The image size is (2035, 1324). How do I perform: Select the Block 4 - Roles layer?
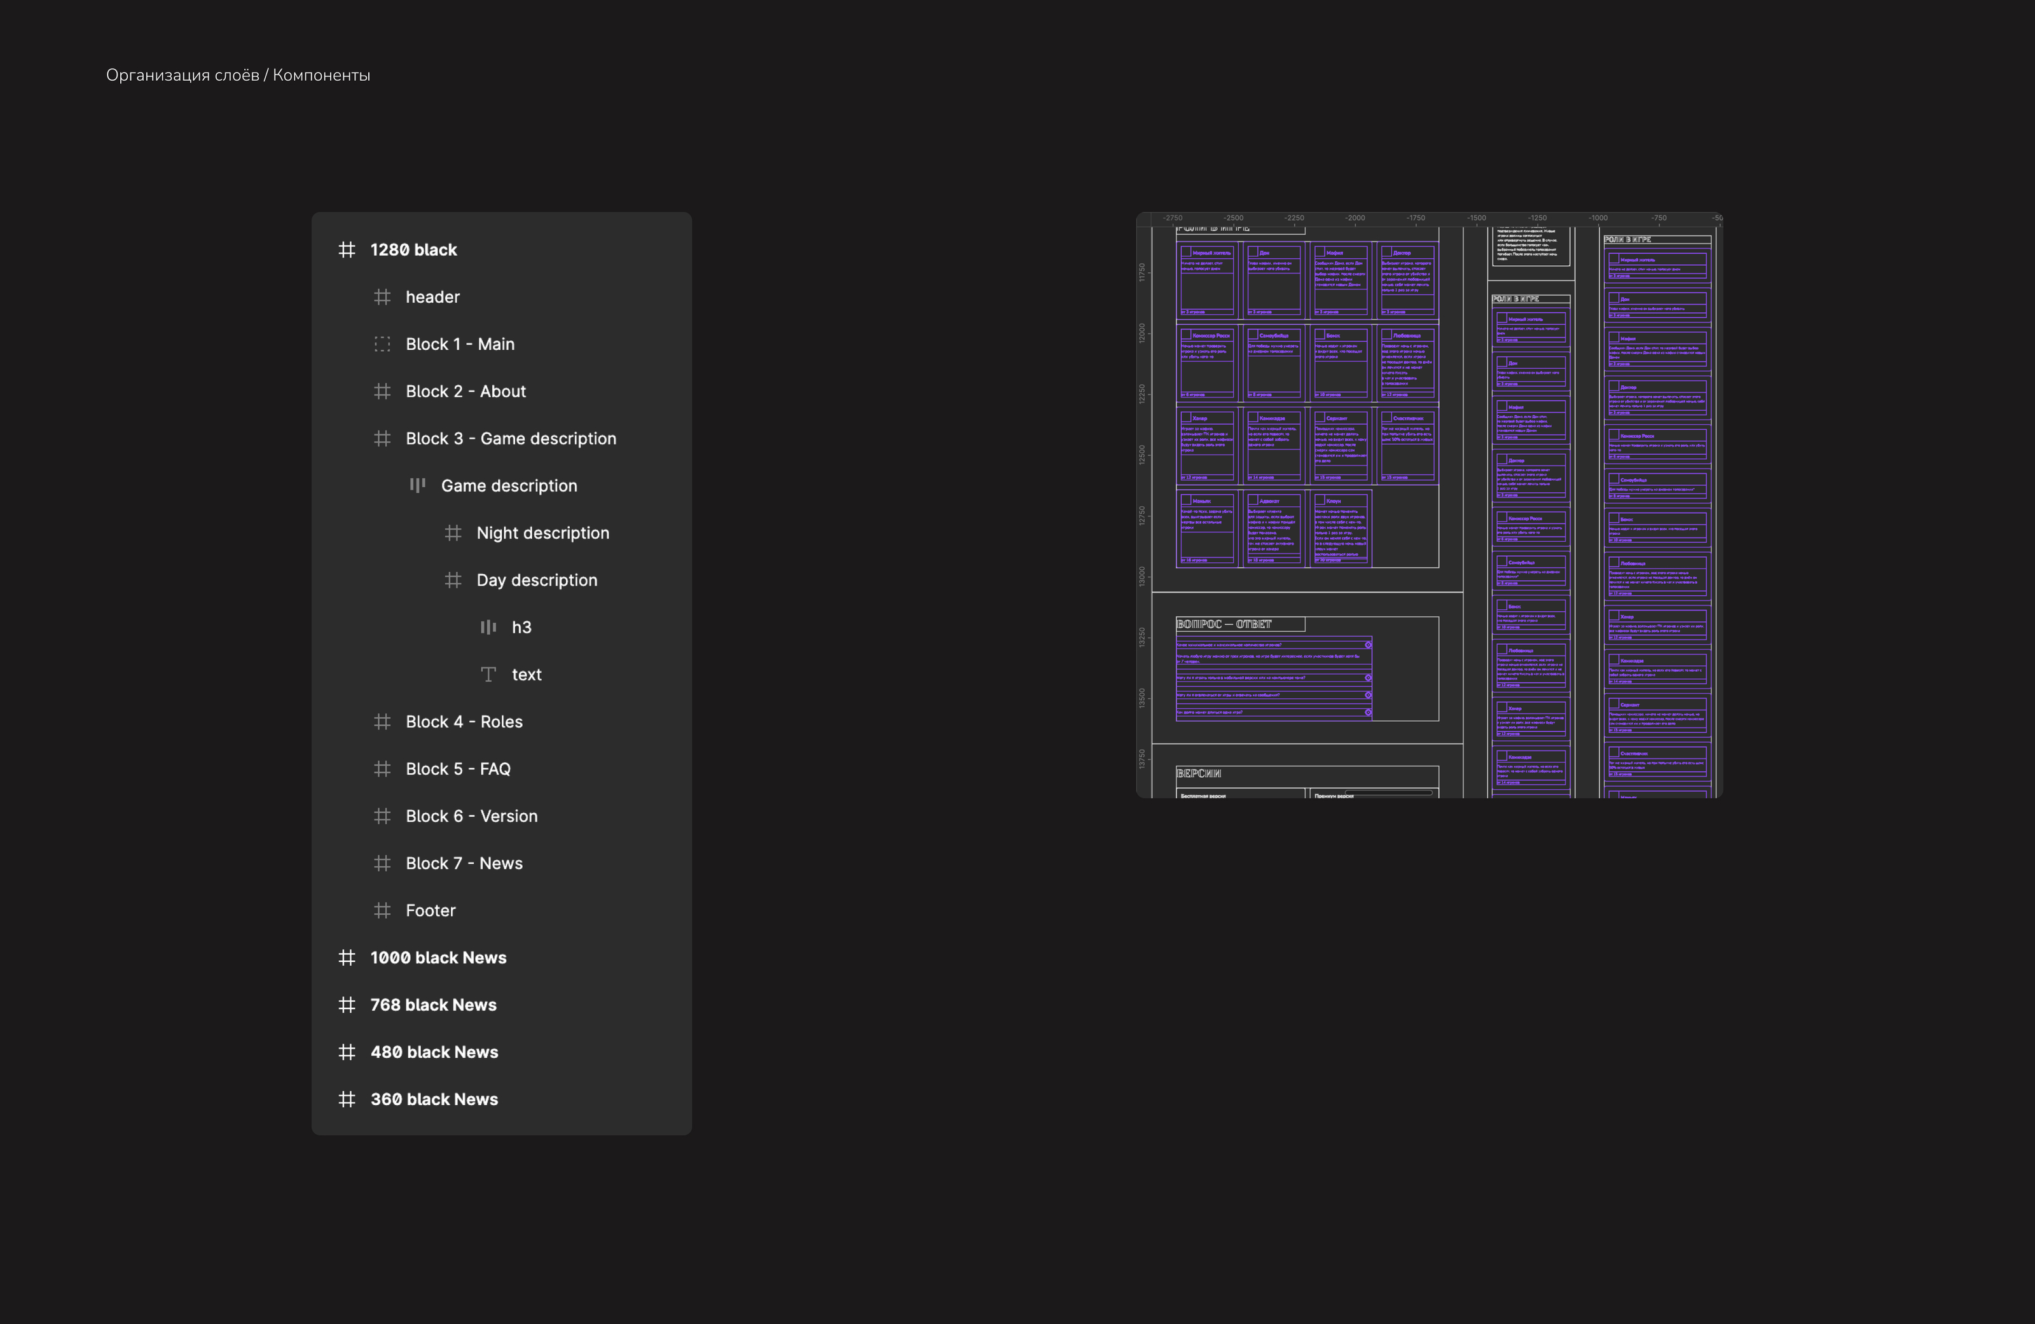464,722
